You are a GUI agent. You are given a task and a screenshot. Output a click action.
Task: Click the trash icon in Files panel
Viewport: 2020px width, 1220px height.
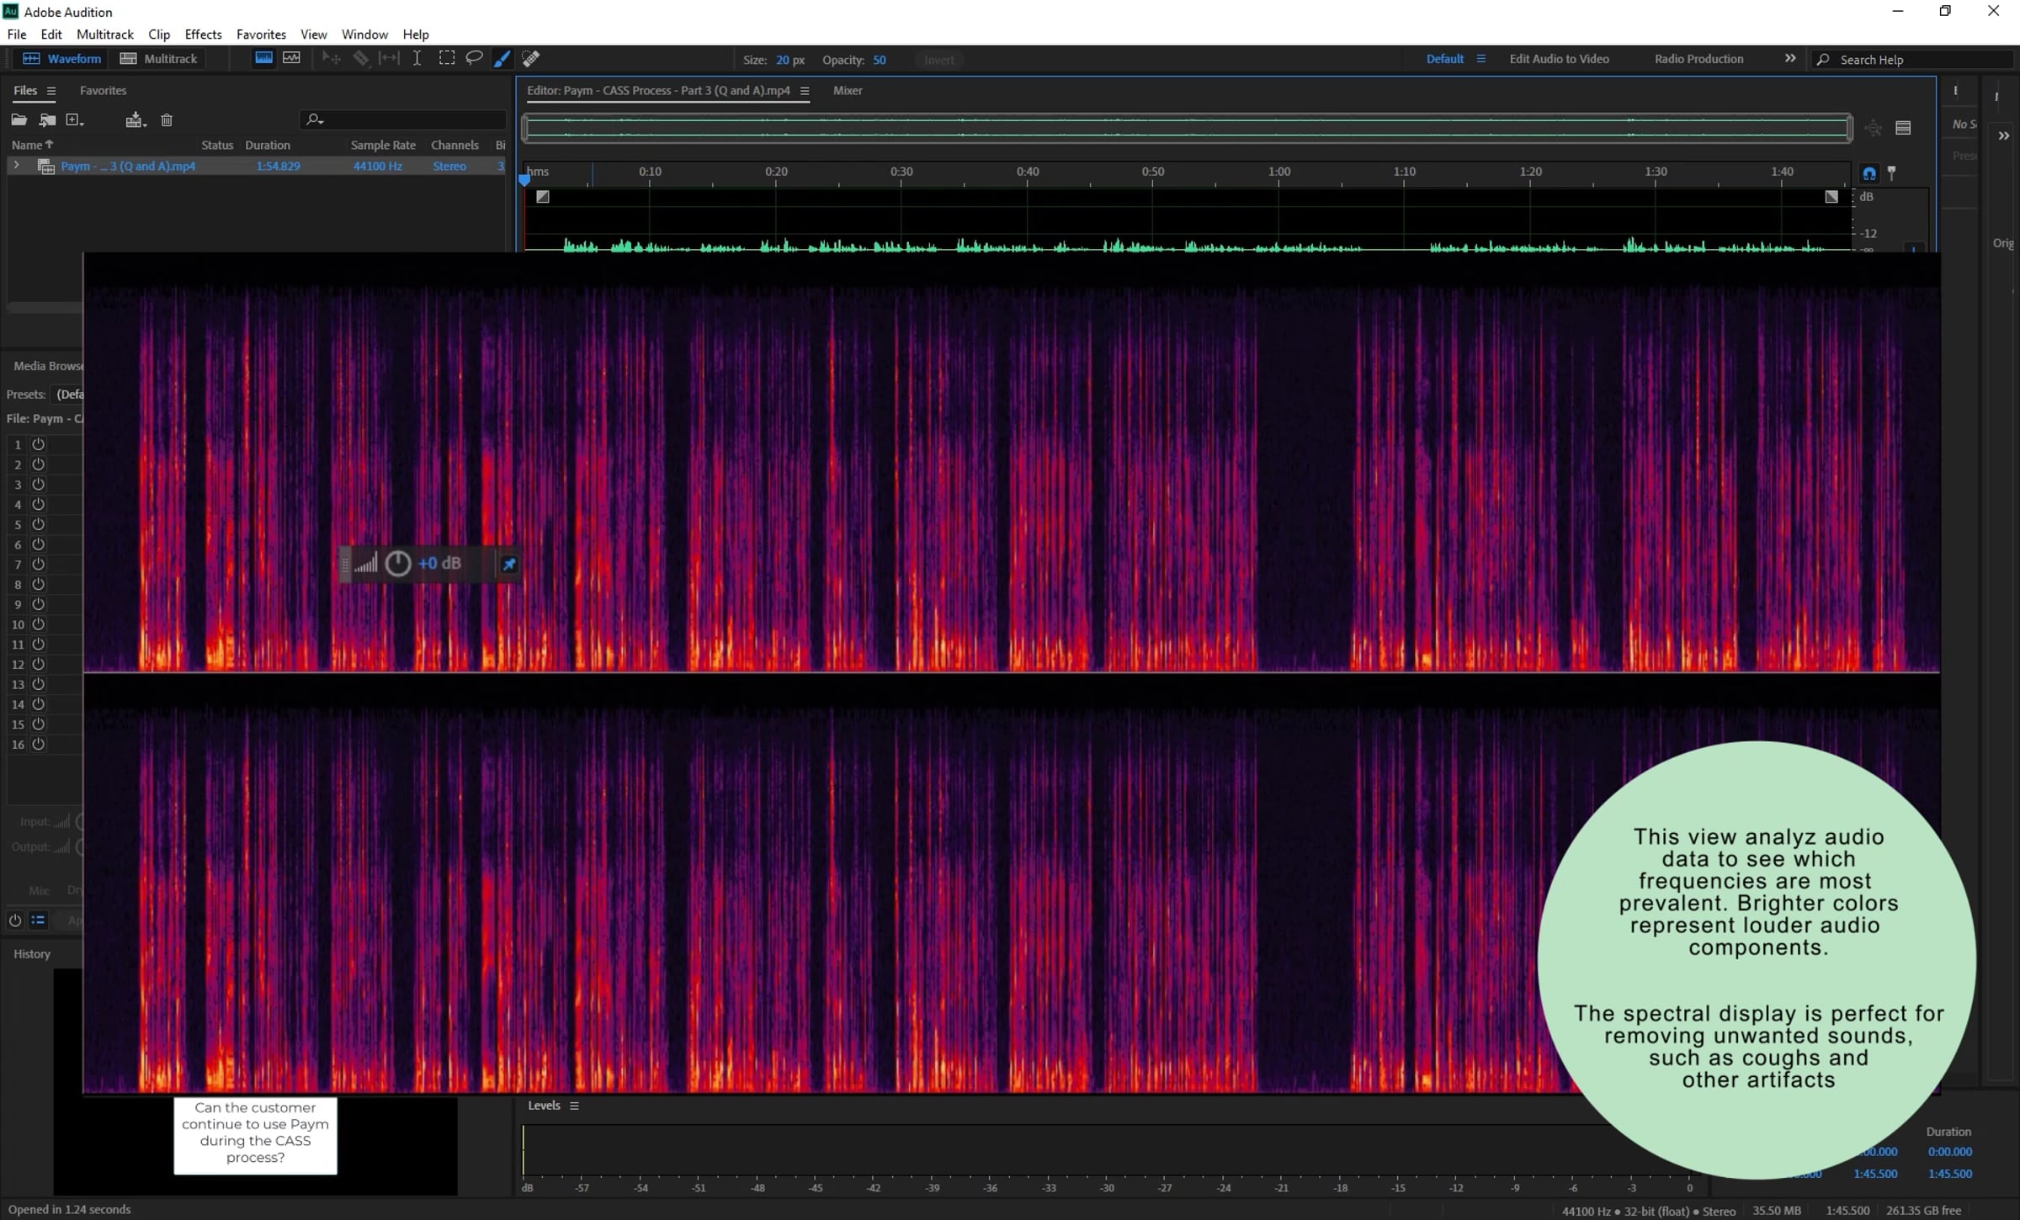point(167,120)
